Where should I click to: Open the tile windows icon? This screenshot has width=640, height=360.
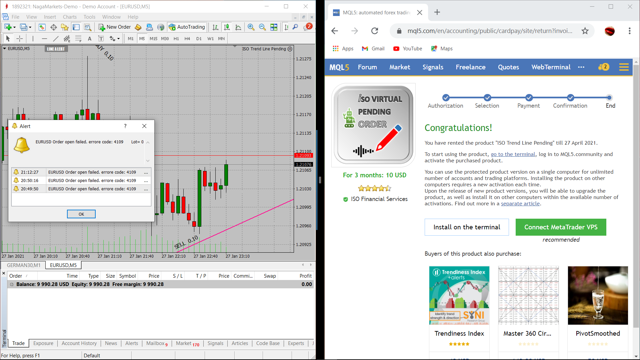(274, 27)
